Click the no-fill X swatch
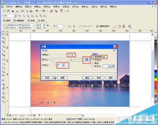158x125 pixels. pos(156,38)
